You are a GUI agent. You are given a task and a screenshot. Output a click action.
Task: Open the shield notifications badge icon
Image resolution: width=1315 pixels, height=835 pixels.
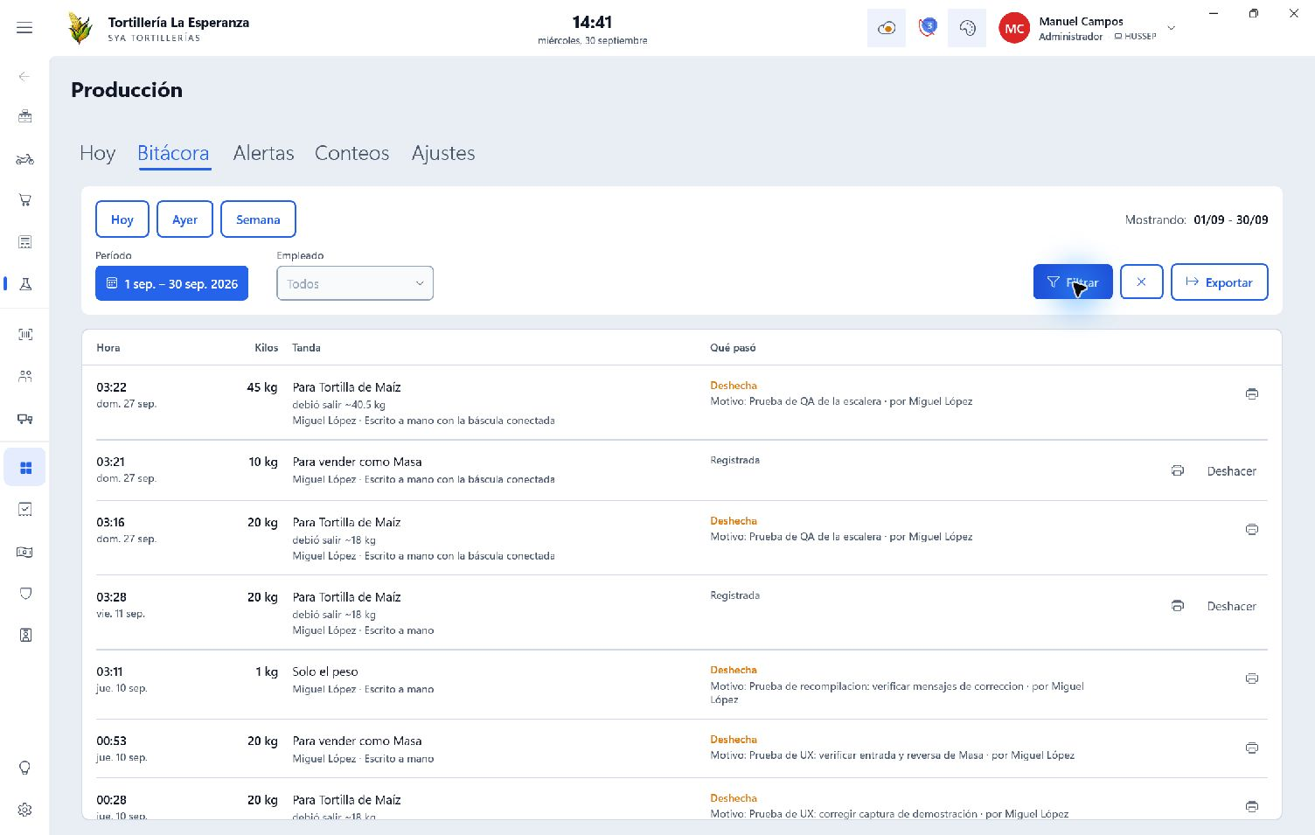[x=927, y=28]
